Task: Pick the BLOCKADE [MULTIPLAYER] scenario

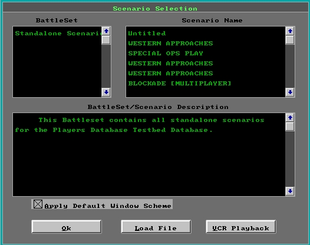Action: pos(206,84)
